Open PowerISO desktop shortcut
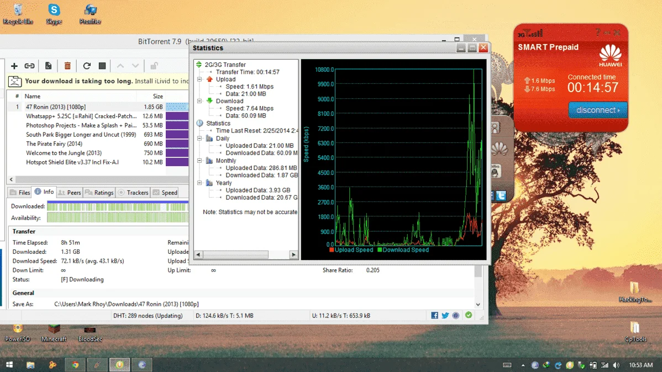Viewport: 662px width, 372px height. pyautogui.click(x=18, y=333)
